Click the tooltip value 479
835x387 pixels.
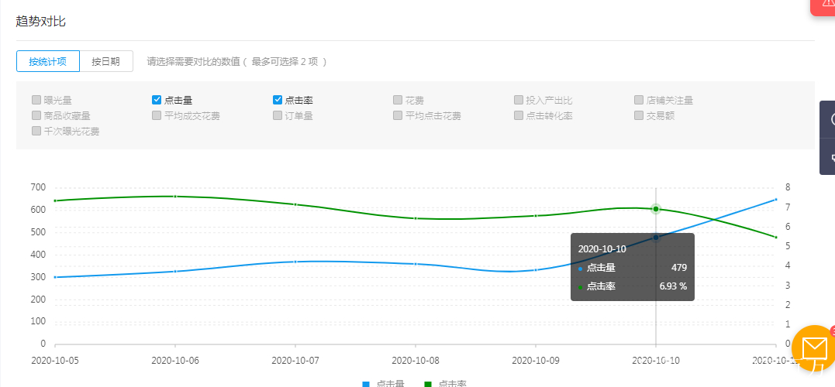coord(679,268)
